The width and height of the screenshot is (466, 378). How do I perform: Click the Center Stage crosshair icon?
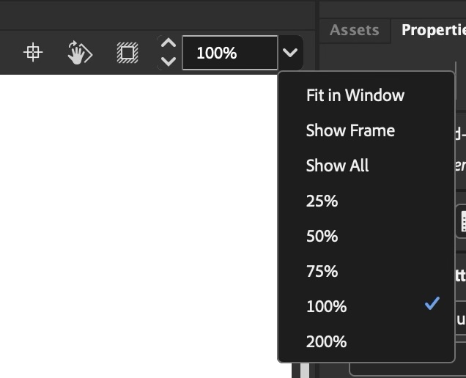point(33,53)
